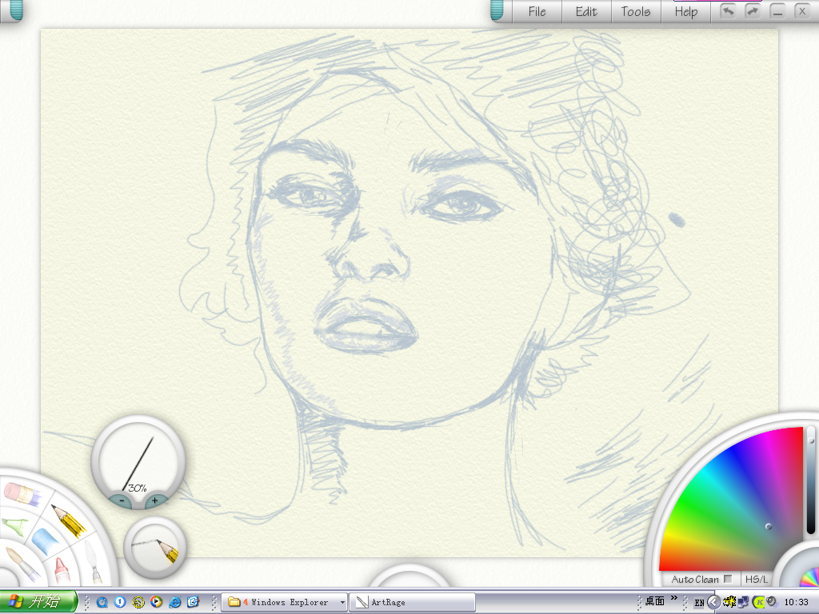Open the File menu
The width and height of the screenshot is (819, 614).
pos(537,11)
